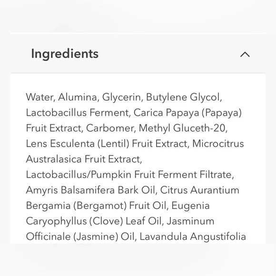Click the Carbomer ingredient text

point(110,128)
